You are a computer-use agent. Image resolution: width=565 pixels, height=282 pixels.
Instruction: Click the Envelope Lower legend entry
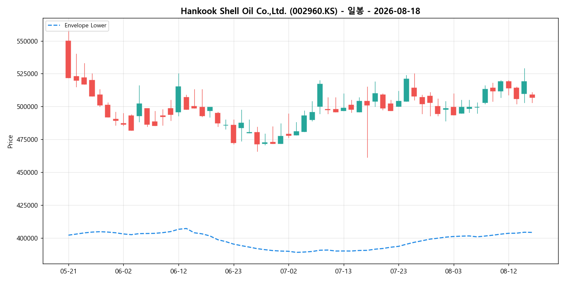[x=77, y=26]
